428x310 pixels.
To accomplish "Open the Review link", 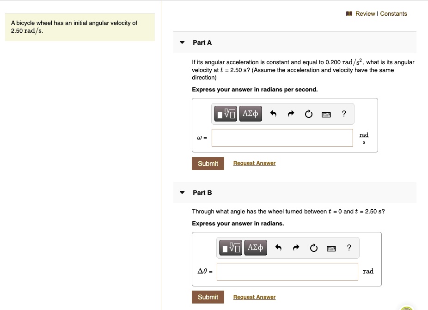I will (x=365, y=14).
